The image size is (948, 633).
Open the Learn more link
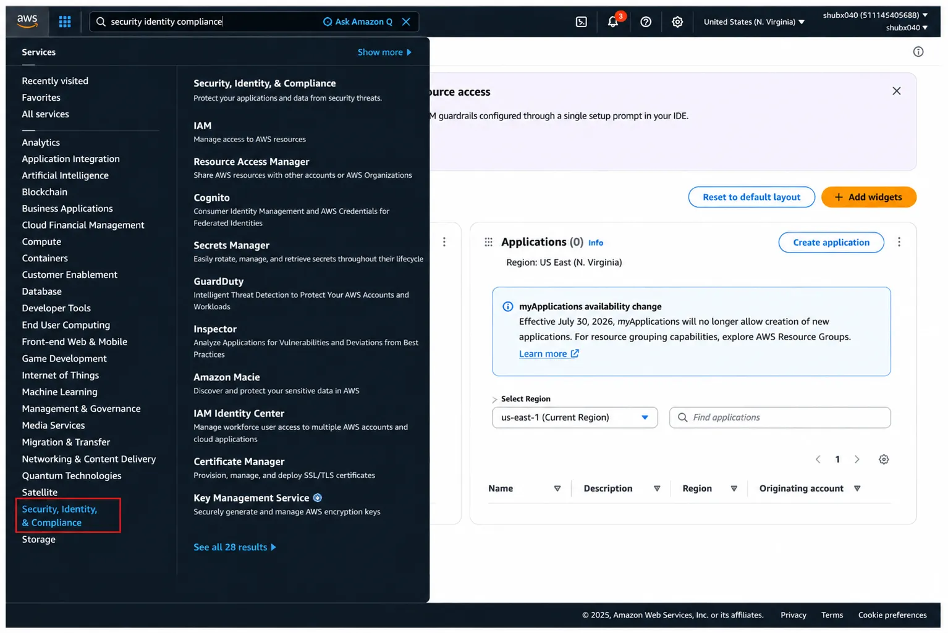point(549,354)
